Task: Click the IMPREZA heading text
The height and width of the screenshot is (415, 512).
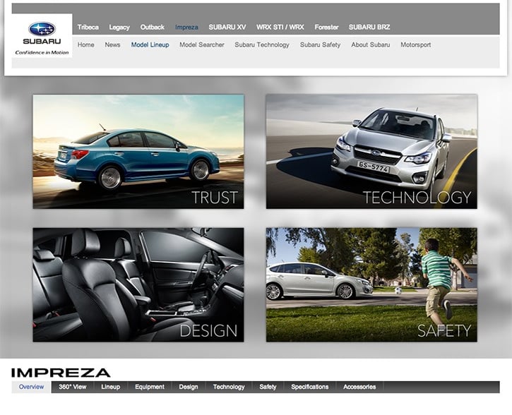Action: click(x=61, y=373)
